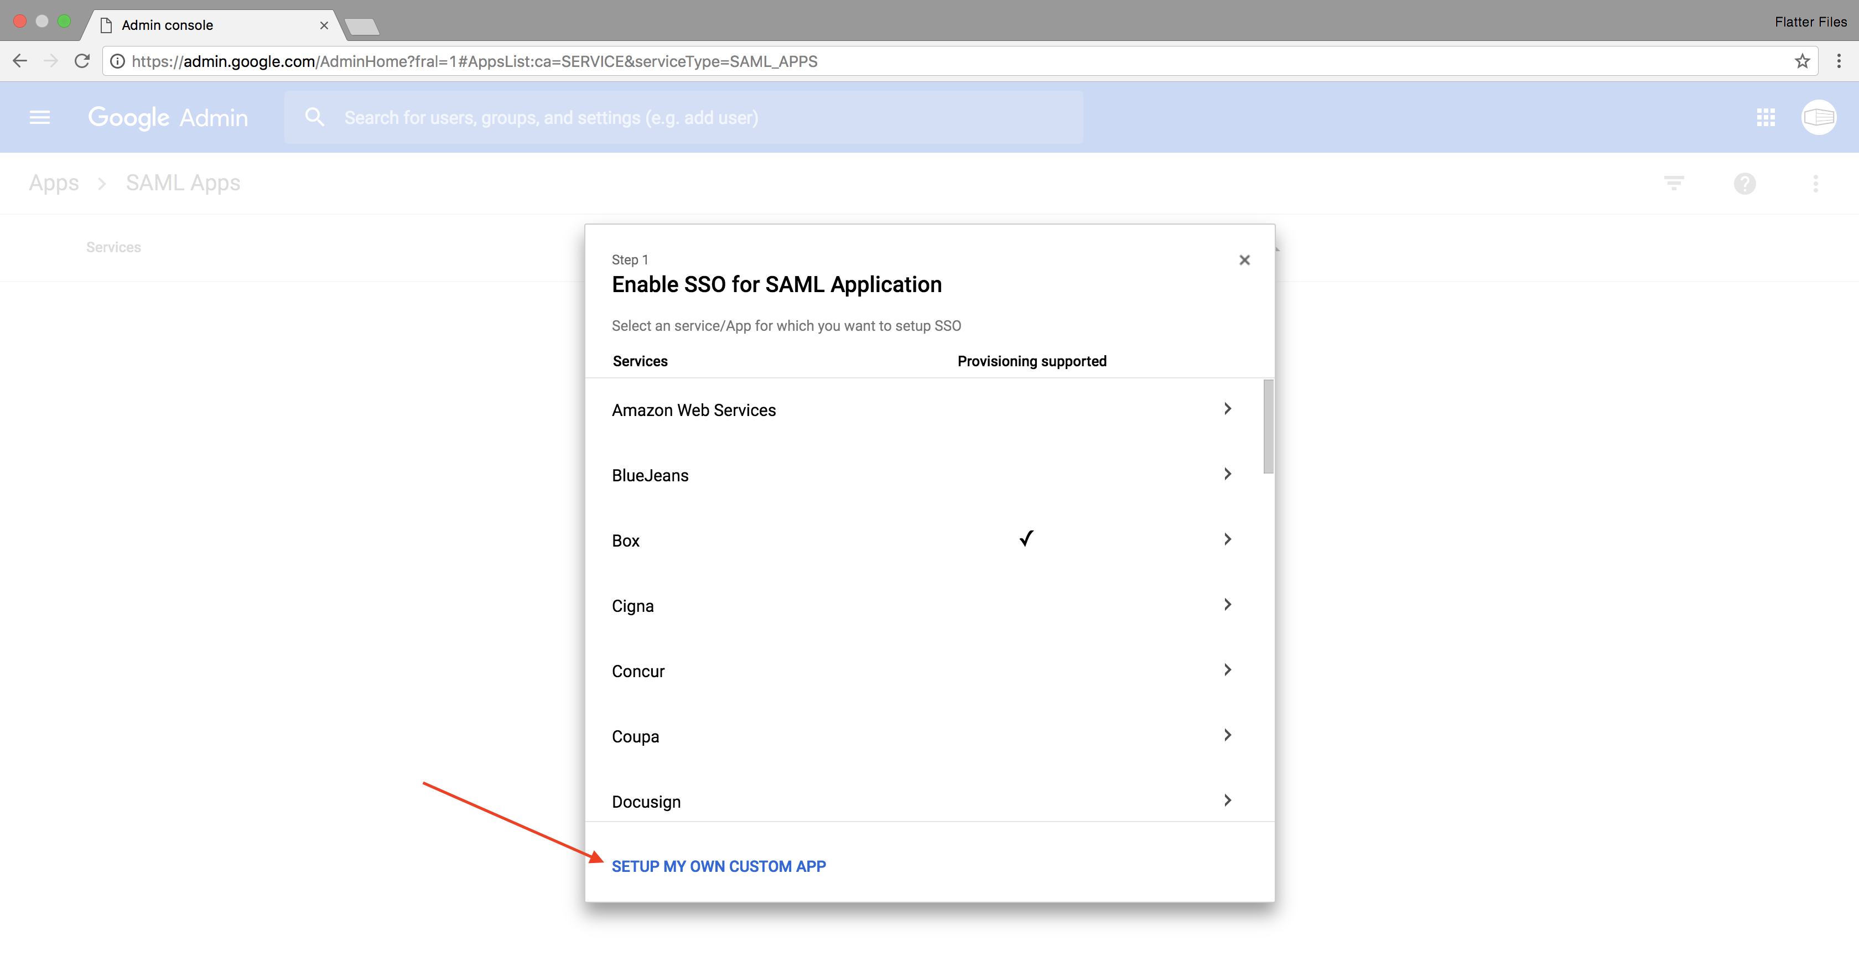Click the Provisioning supported column header

1032,361
